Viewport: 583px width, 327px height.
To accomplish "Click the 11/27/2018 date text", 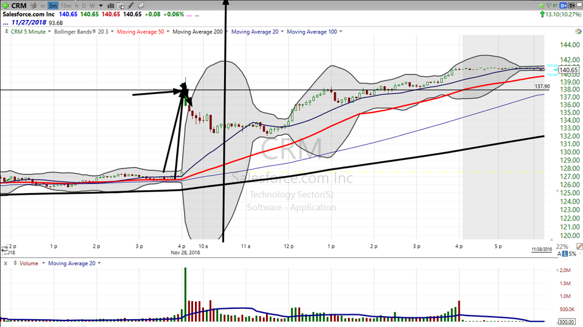I will [29, 22].
